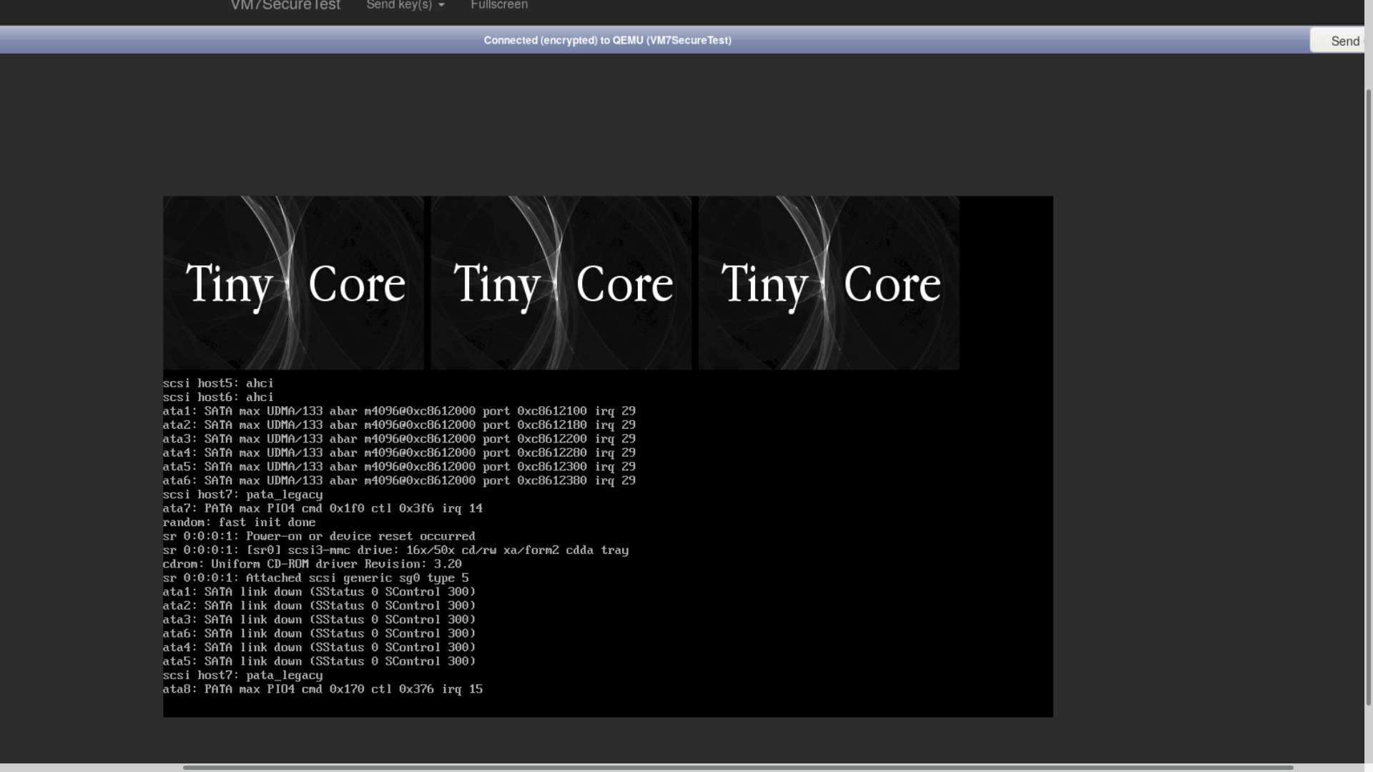Click the Fullscreen option
1373x772 pixels.
pyautogui.click(x=499, y=6)
